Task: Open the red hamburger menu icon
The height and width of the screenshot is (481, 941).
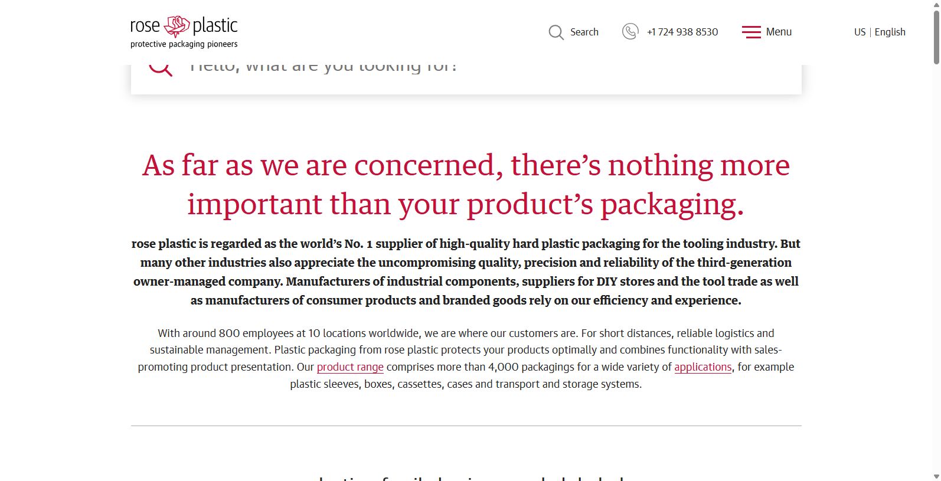Action: [752, 32]
